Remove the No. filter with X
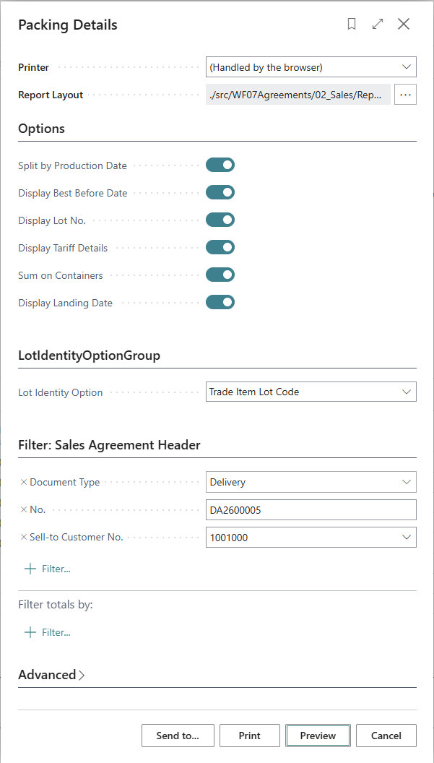 [23, 509]
